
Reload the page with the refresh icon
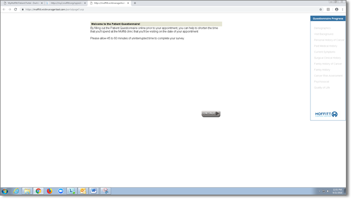click(16, 9)
